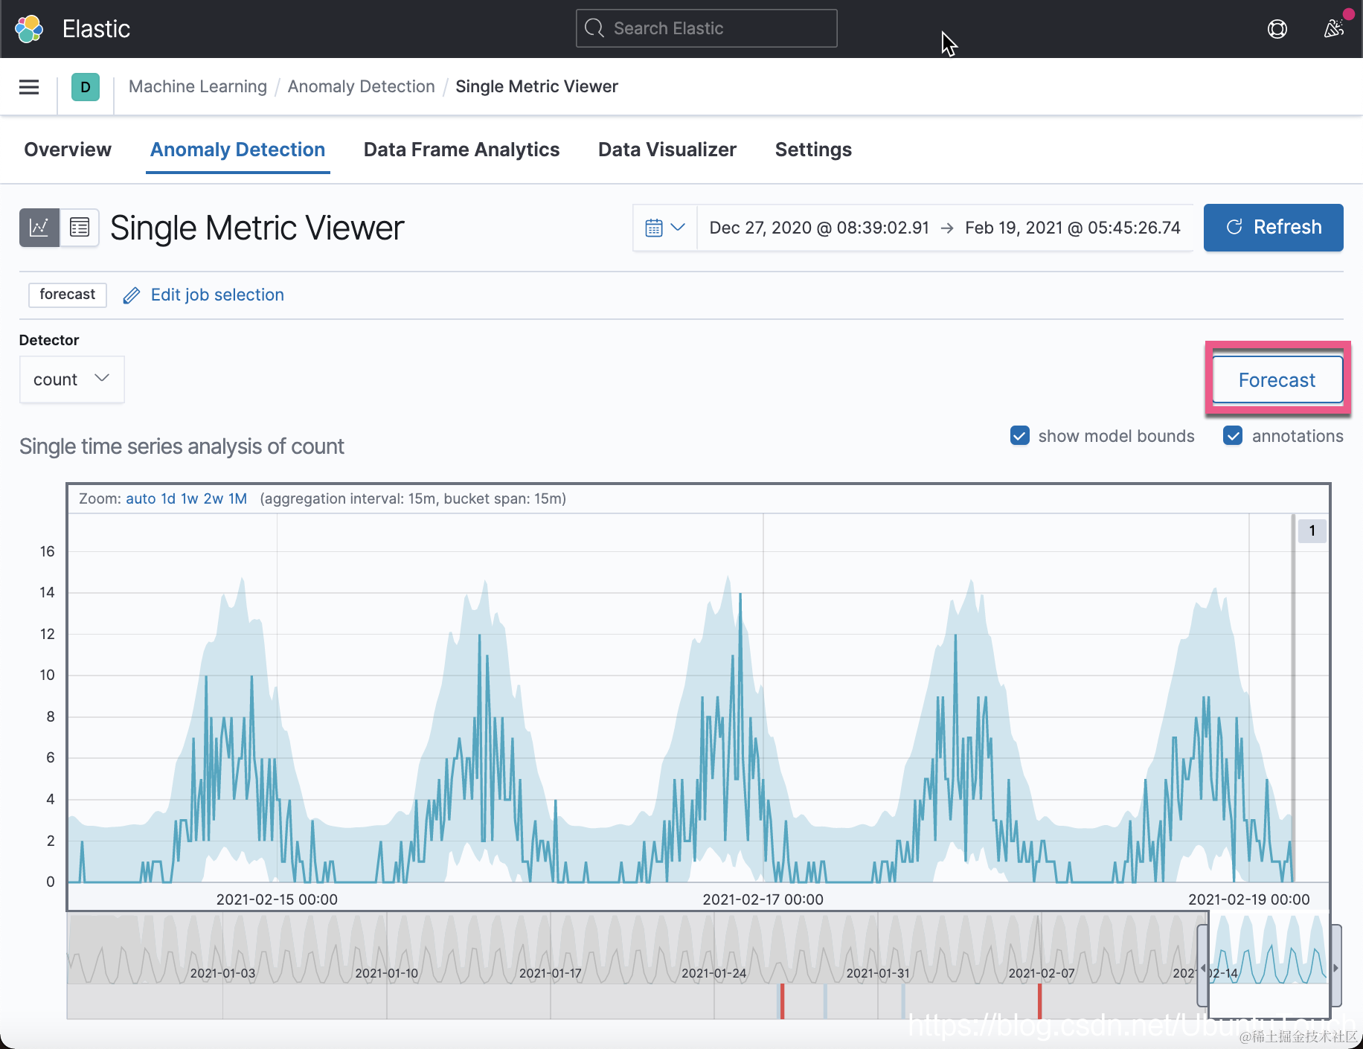Toggle show model bounds checkbox
The height and width of the screenshot is (1049, 1363).
(1019, 436)
